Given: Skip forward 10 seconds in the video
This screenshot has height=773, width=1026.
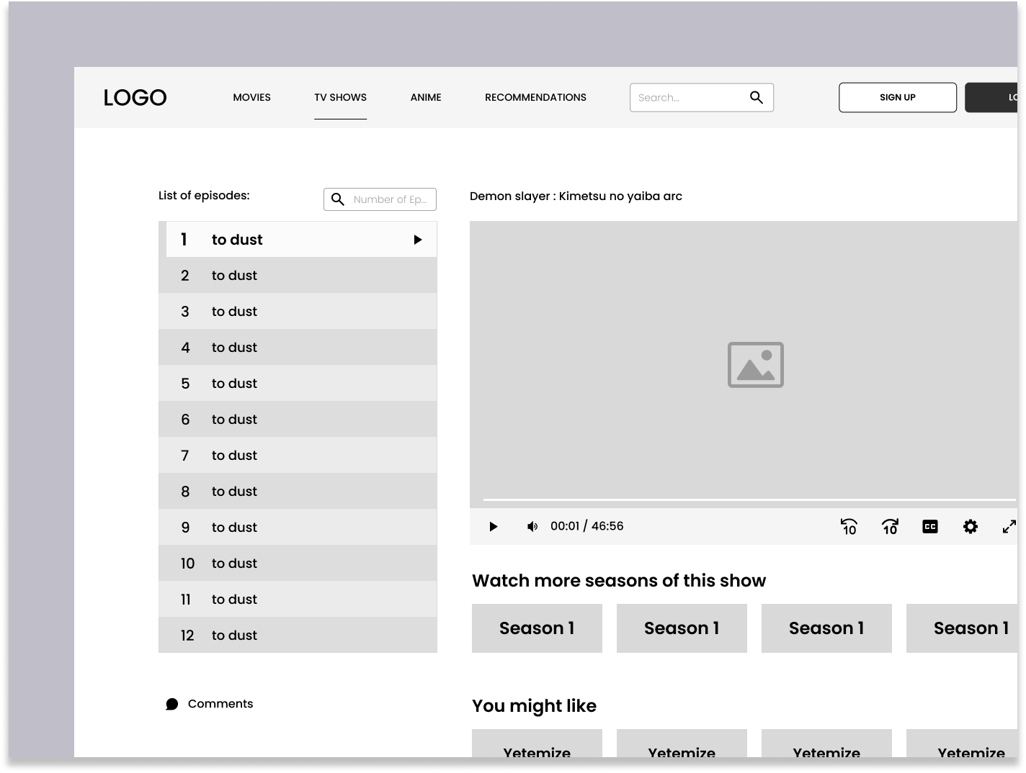Looking at the screenshot, I should pos(889,526).
